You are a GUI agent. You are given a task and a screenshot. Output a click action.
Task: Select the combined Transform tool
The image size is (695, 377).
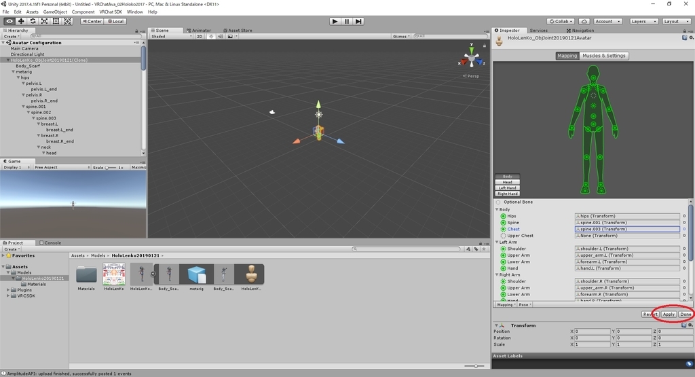point(67,21)
